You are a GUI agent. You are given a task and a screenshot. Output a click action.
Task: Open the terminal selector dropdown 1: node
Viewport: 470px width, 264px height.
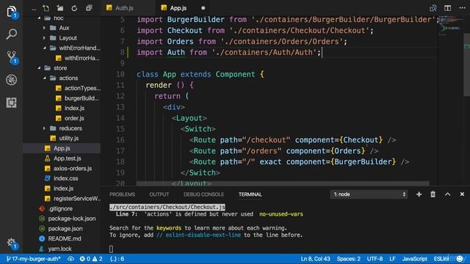(x=369, y=194)
